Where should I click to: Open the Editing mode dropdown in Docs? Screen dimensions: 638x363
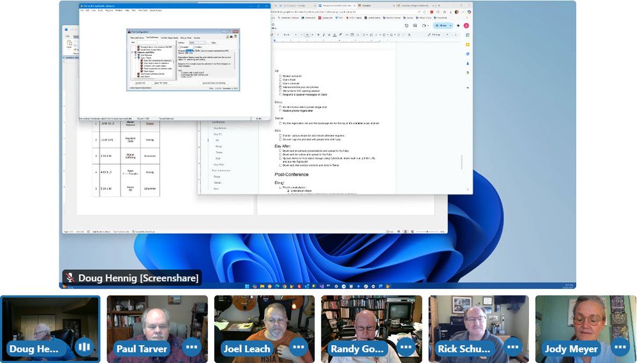(439, 34)
